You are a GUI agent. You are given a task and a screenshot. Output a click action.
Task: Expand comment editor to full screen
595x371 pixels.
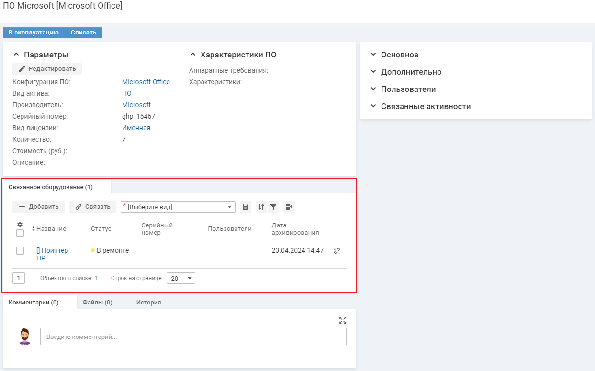click(342, 320)
